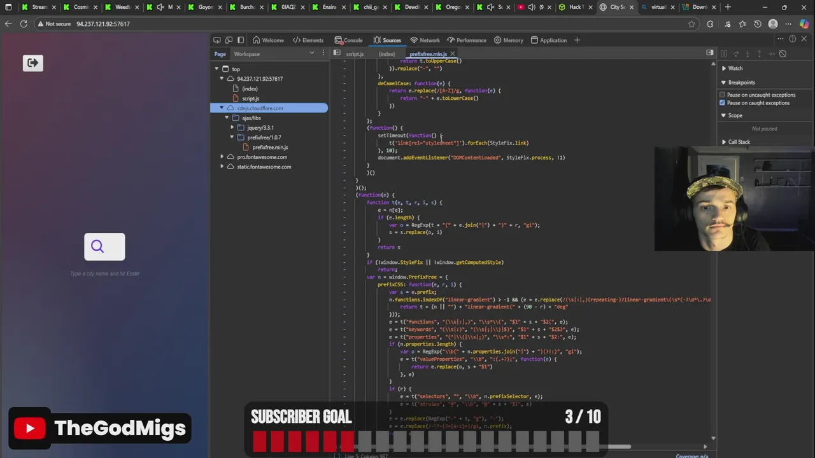
Task: Switch to the Elements panel
Action: [x=308, y=40]
